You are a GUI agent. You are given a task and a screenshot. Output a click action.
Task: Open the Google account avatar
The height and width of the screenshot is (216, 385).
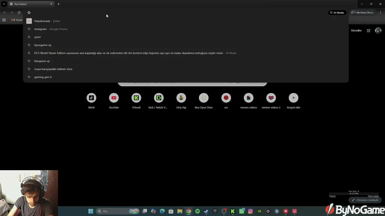tap(378, 31)
